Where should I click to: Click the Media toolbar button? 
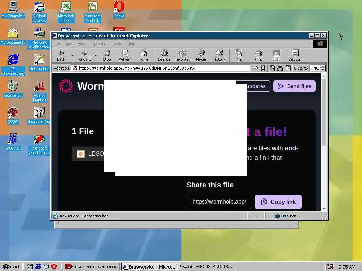coord(201,55)
